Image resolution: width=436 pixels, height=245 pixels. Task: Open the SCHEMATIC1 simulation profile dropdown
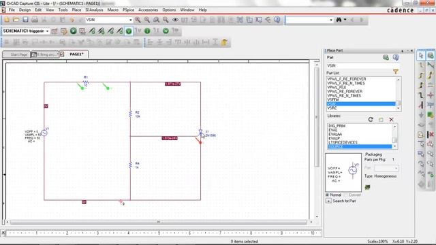tap(47, 31)
